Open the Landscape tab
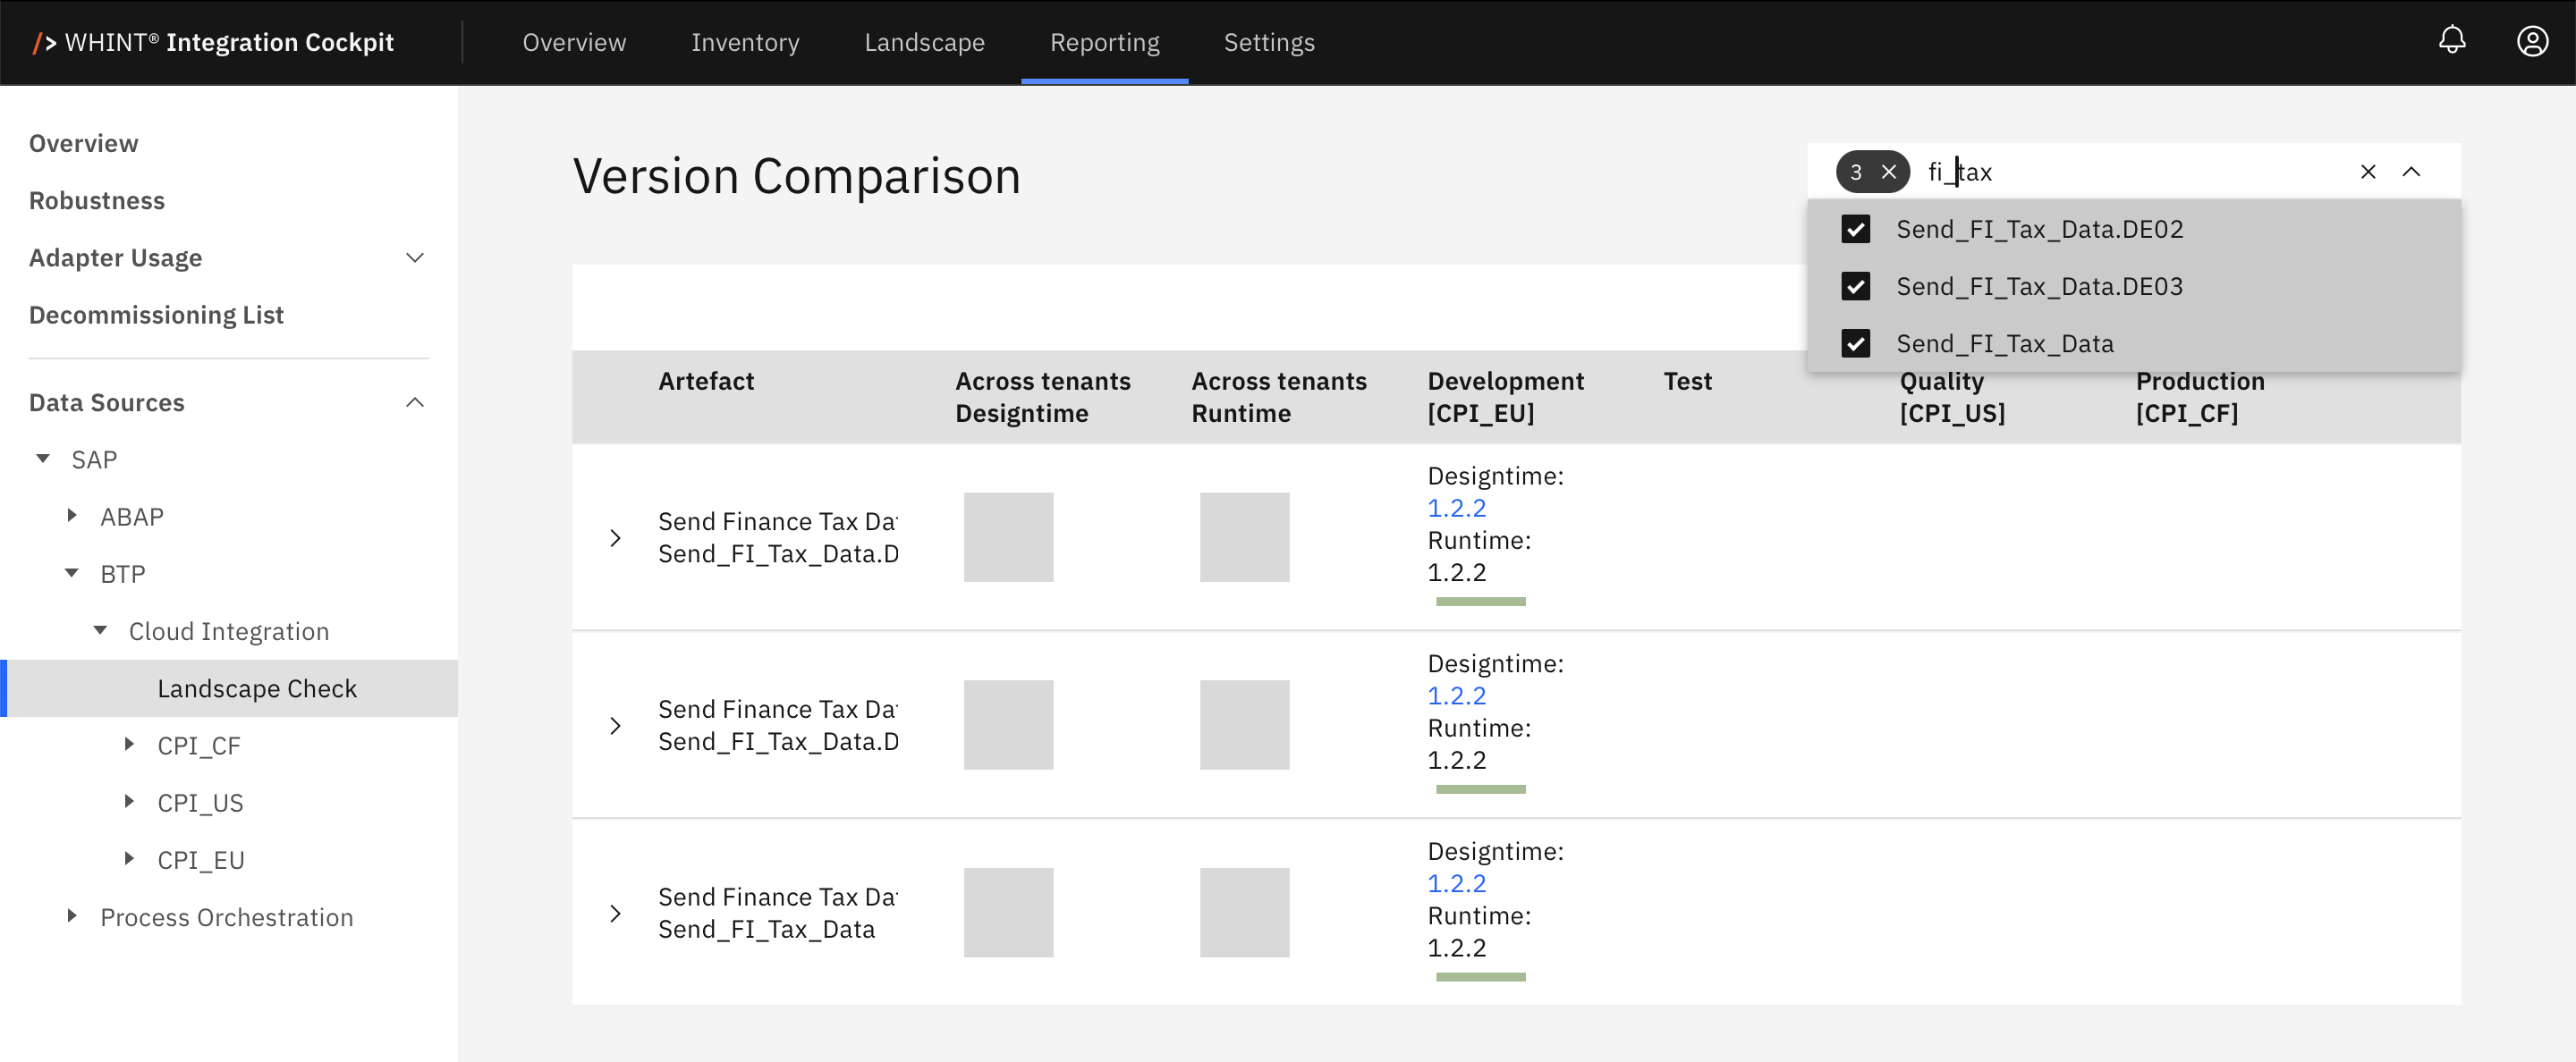Viewport: 2576px width, 1062px height. [x=924, y=42]
